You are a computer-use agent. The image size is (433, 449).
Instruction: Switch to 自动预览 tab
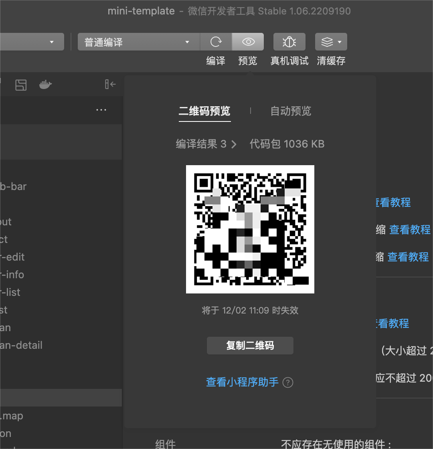pyautogui.click(x=291, y=111)
